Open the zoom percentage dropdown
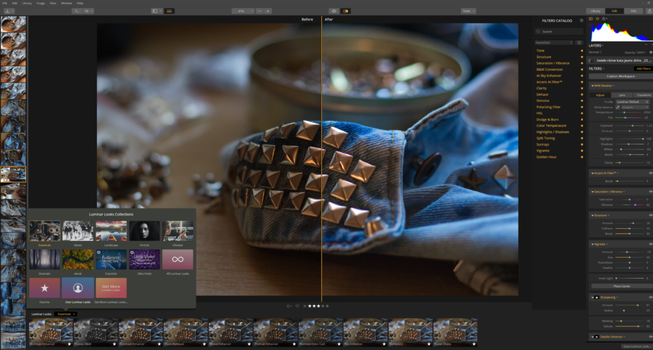 point(243,11)
